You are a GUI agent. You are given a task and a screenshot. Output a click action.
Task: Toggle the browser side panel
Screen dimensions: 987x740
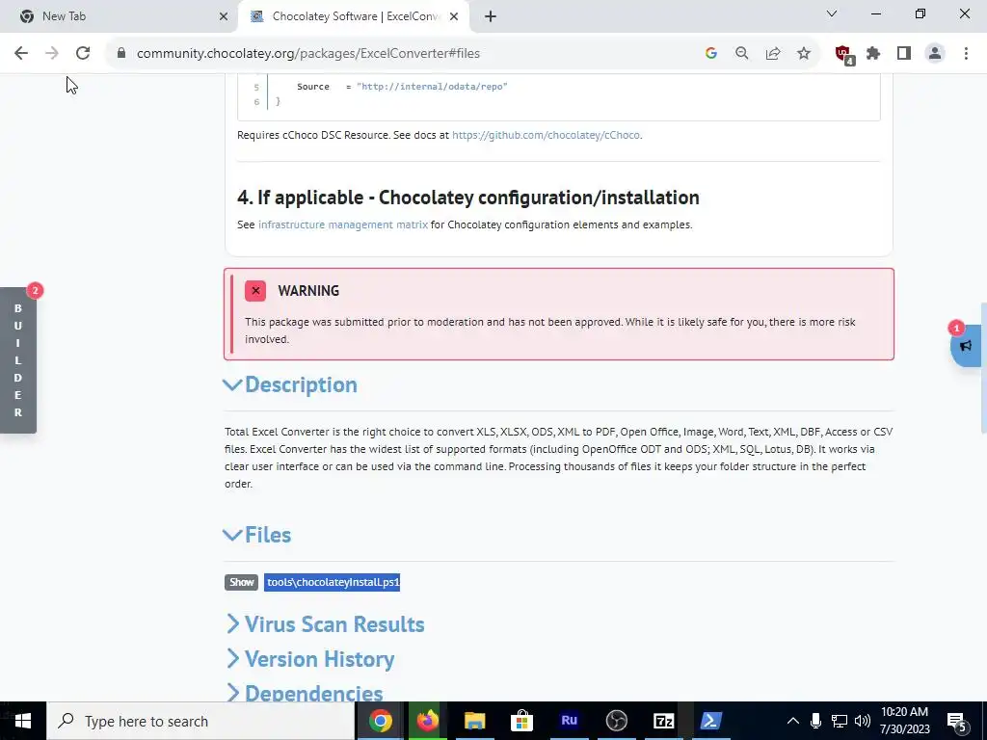904,54
